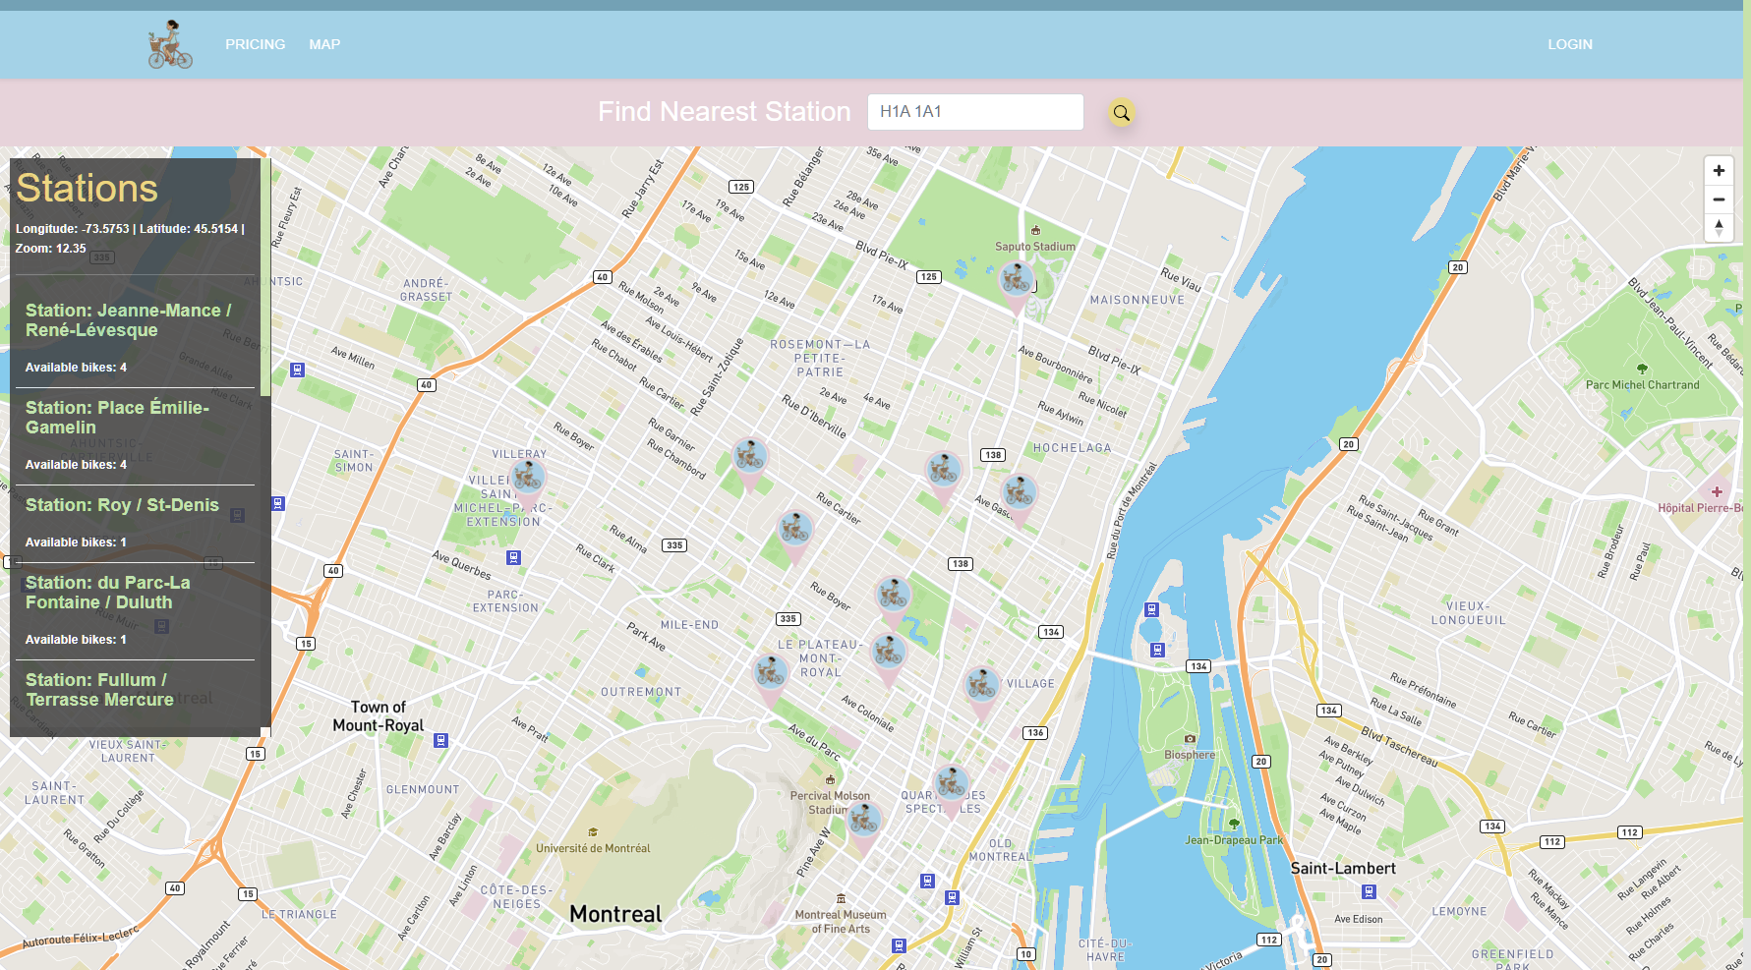Reset map bearing with compass button
This screenshot has width=1751, height=970.
point(1718,228)
